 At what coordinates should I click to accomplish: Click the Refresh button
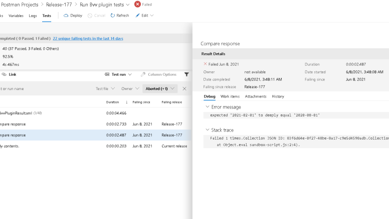(120, 16)
